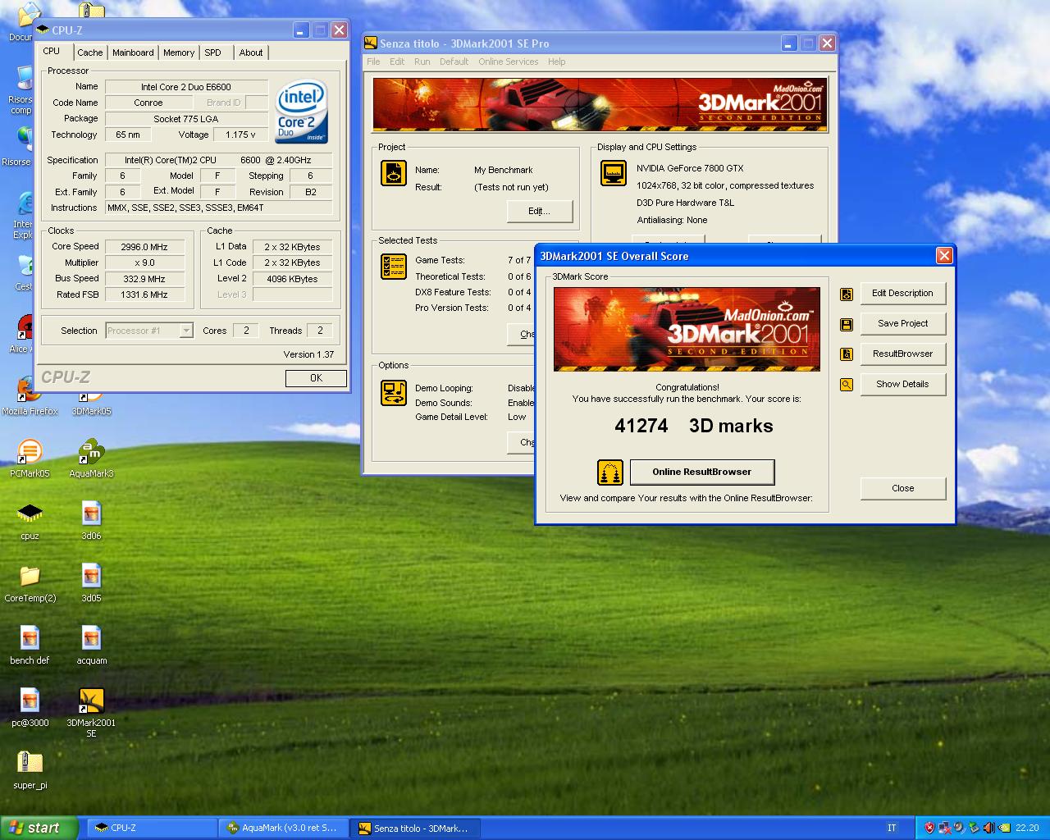1050x840 pixels.
Task: Click the ResultBrowser button
Action: 902,354
